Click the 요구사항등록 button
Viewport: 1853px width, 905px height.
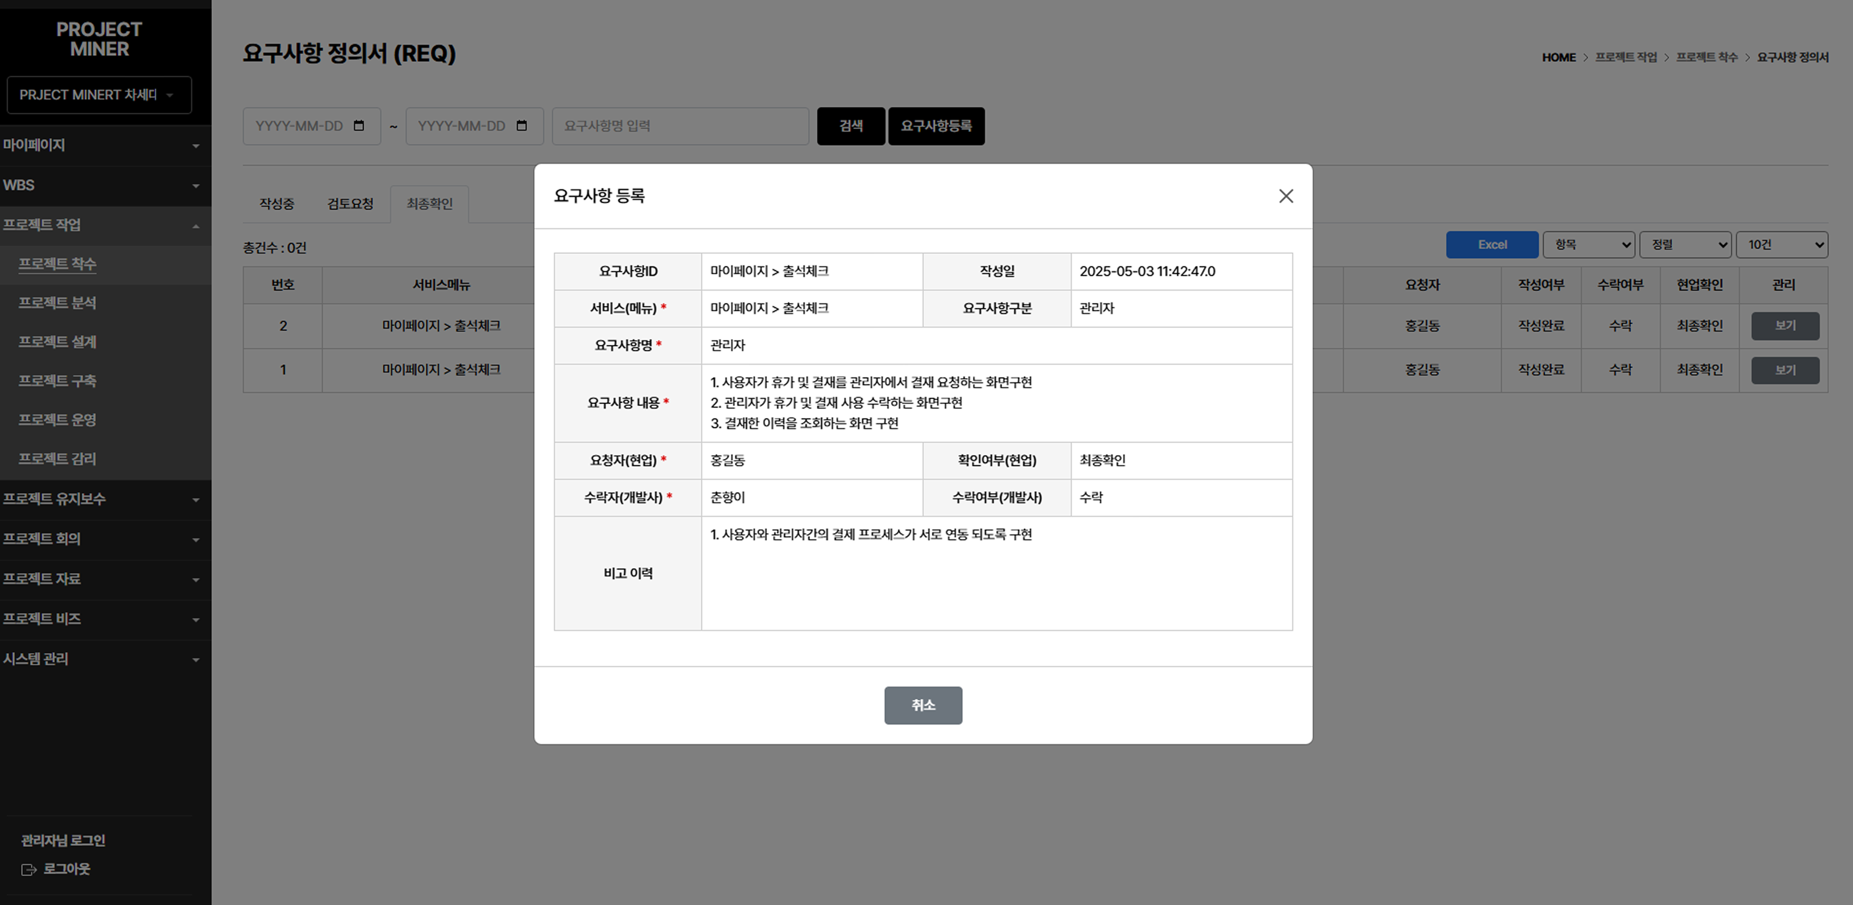(x=936, y=126)
